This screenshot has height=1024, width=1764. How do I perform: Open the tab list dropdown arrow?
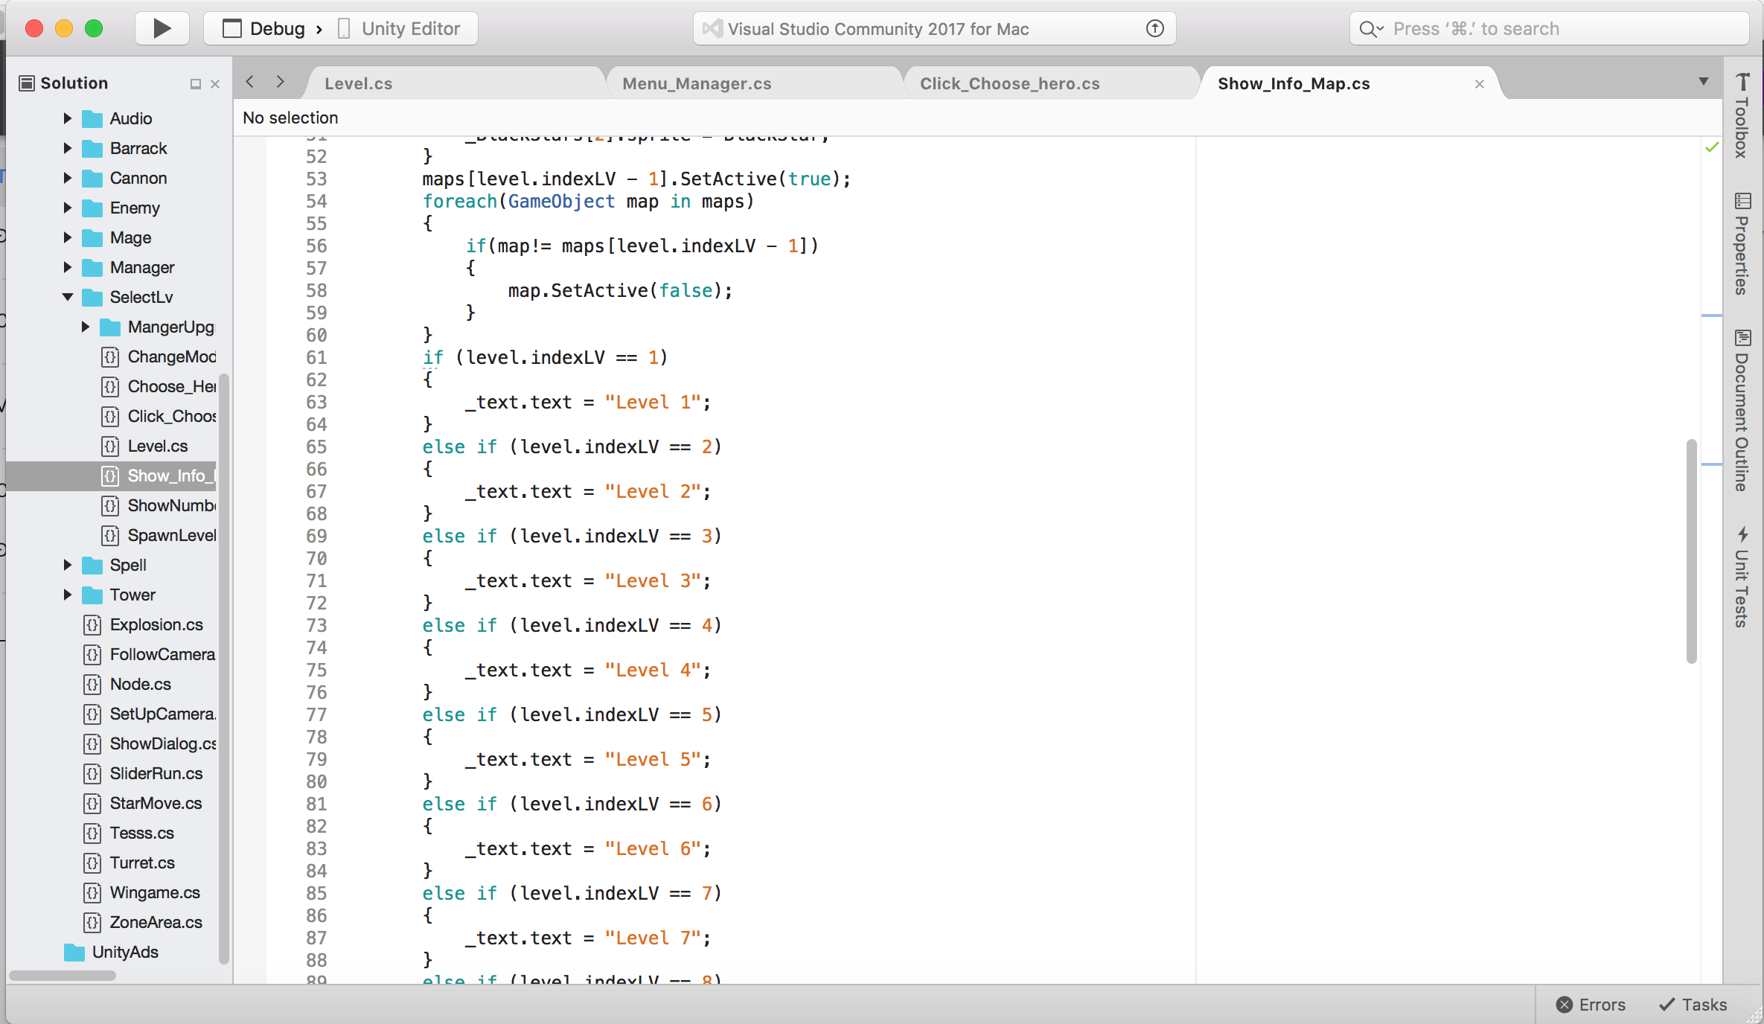pyautogui.click(x=1703, y=81)
